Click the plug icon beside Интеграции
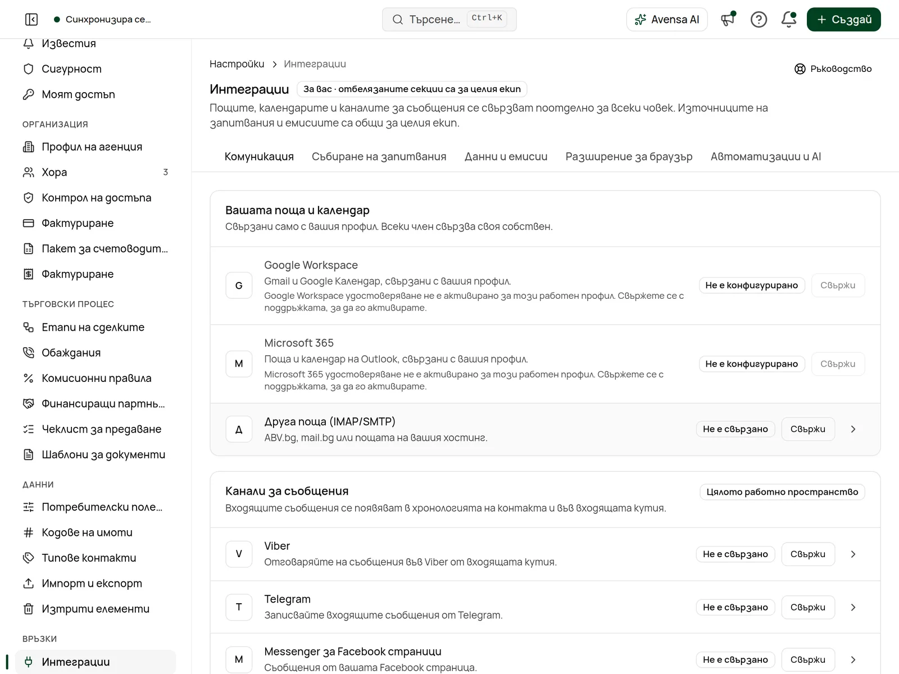 [x=29, y=662]
